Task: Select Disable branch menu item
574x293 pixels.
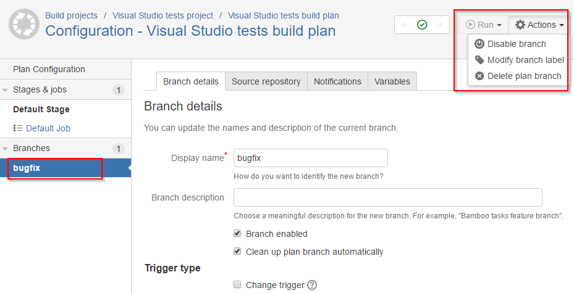Action: coord(518,44)
